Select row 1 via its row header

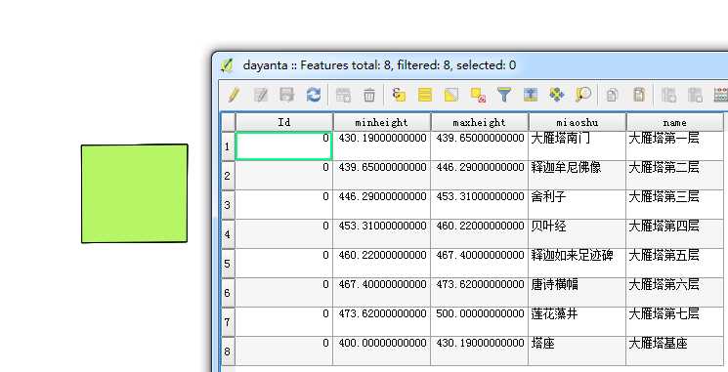click(x=228, y=146)
